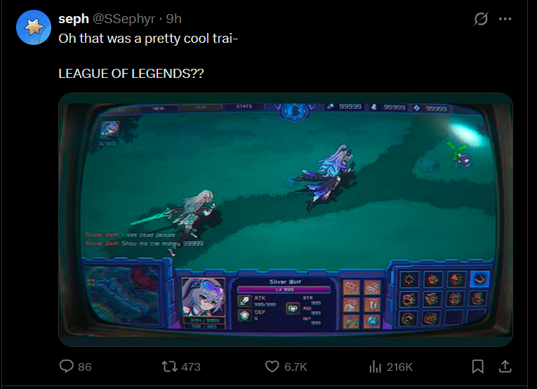This screenshot has height=389, width=537.
Task: Open the 9h timestamp link
Action: point(173,19)
